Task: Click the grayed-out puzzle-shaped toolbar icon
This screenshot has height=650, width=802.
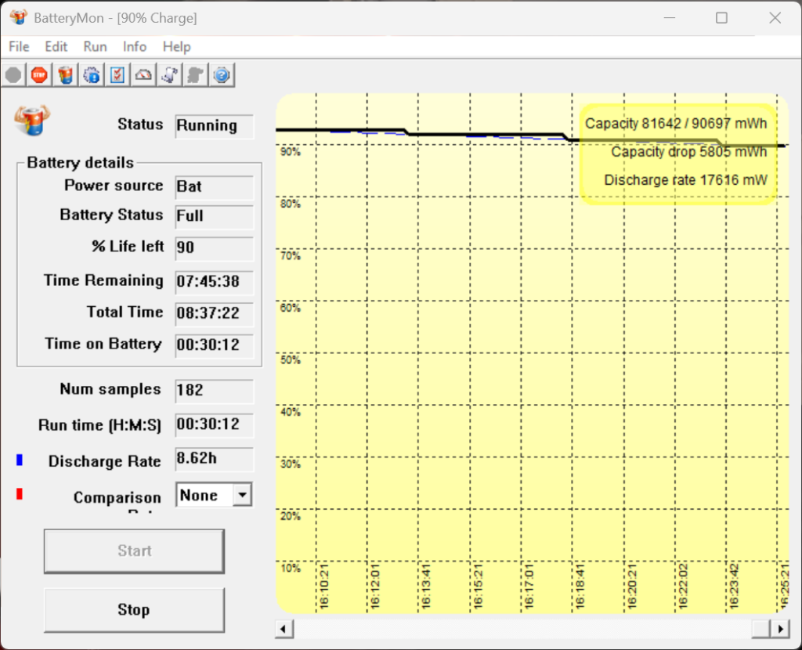Action: [x=196, y=75]
